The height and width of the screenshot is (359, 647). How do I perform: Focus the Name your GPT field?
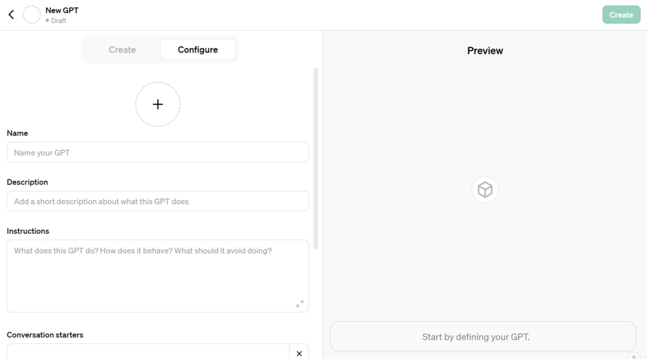[157, 152]
